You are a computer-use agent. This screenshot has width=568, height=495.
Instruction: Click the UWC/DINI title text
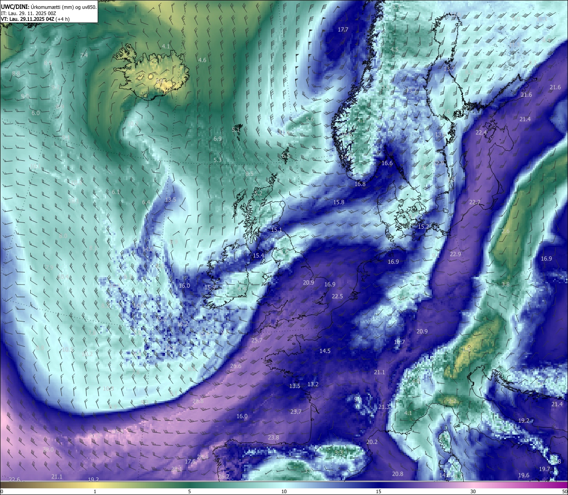16,7
